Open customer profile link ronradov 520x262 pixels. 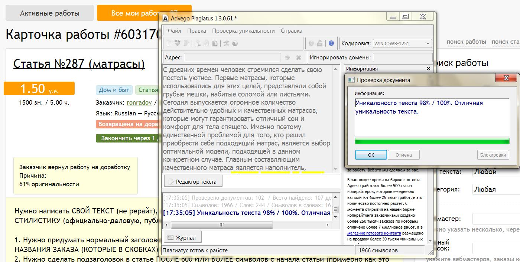pyautogui.click(x=140, y=102)
